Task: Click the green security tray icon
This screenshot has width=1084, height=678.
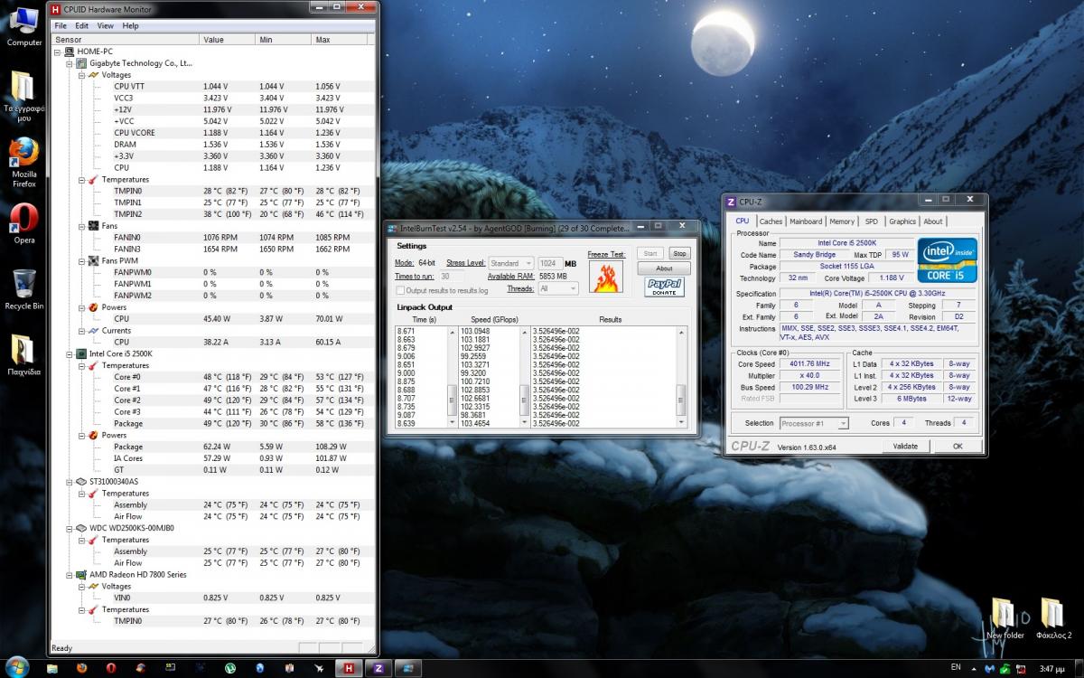Action: pos(1004,669)
